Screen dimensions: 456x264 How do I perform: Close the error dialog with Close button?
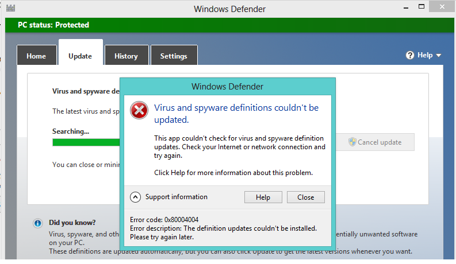306,197
